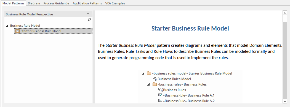Click the Business Rules package folder icon
Image resolution: width=290 pixels, height=107 pixels.
155,84
